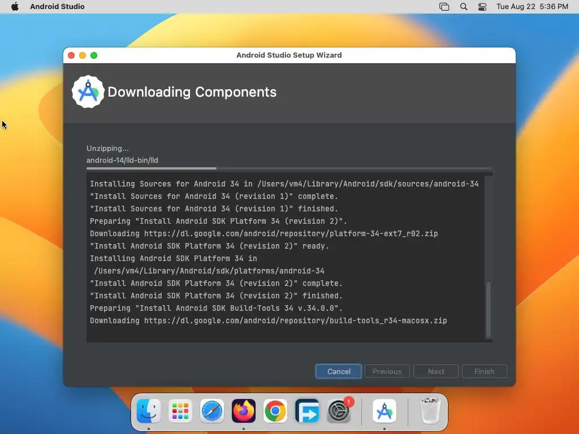This screenshot has width=579, height=434.
Task: Click the disabled Next button
Action: pos(436,371)
